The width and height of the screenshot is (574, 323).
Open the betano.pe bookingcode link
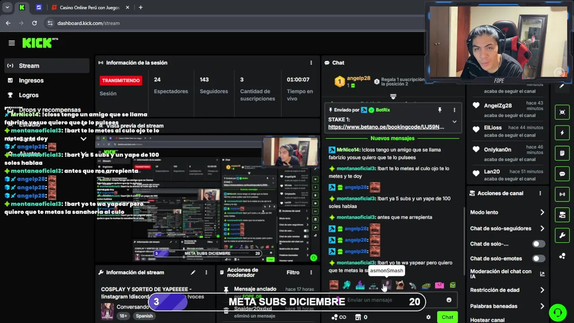[386, 127]
